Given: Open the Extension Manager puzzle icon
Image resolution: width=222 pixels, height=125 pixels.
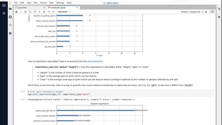Looking at the screenshot, I should point(10,33).
